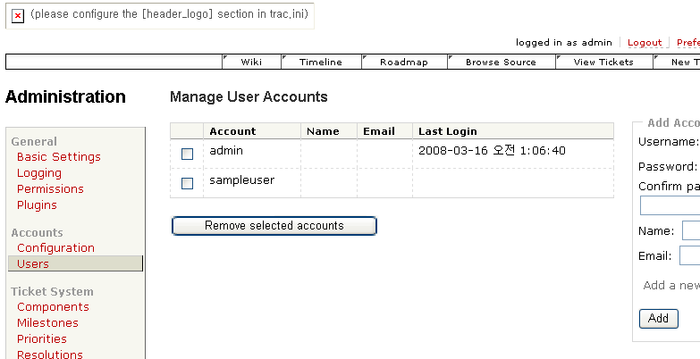Open the Plugins admin page

coord(37,205)
